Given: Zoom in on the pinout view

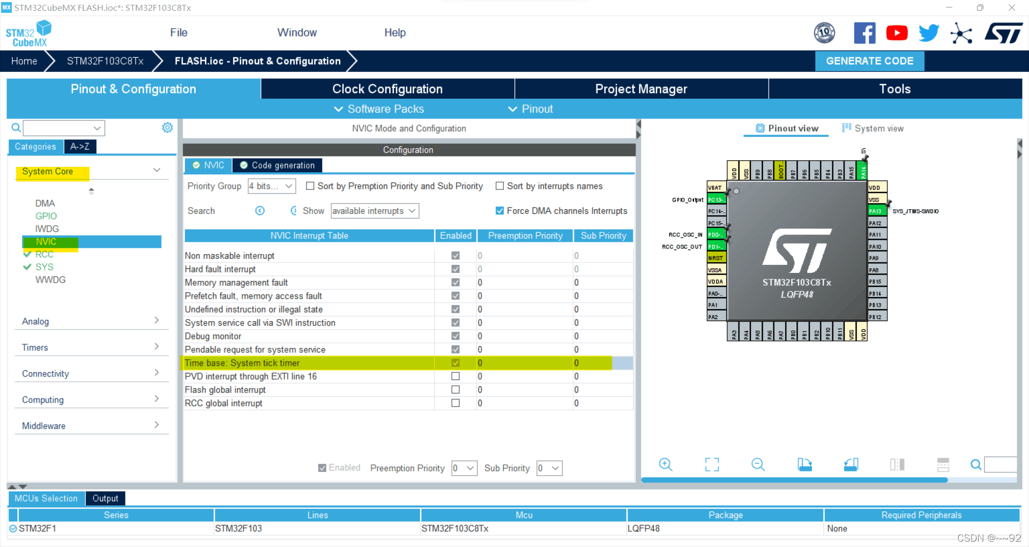Looking at the screenshot, I should pyautogui.click(x=666, y=464).
